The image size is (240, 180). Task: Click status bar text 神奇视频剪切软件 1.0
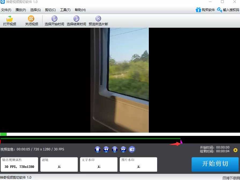click(16, 178)
